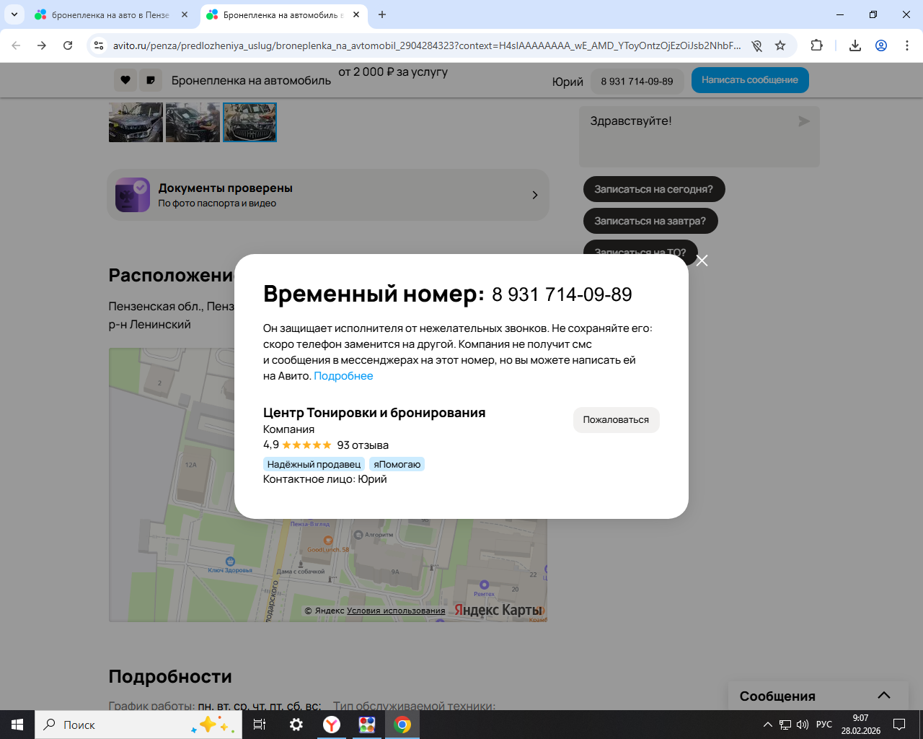The width and height of the screenshot is (923, 739).
Task: Select the second car photo thumbnail
Action: click(193, 122)
